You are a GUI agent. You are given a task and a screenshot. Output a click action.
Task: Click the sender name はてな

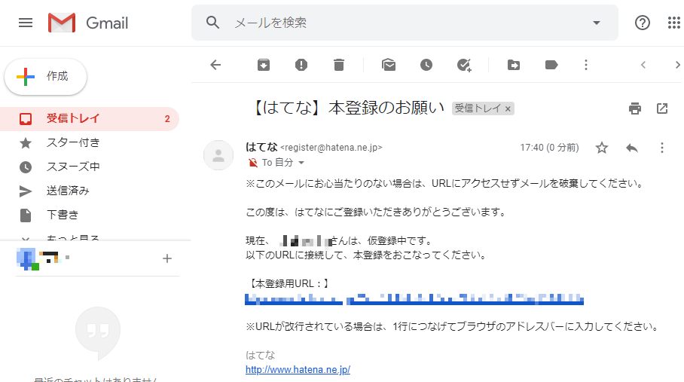(x=261, y=147)
